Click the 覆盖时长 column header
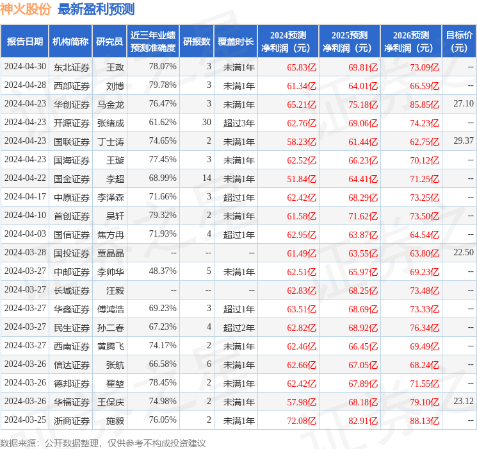The width and height of the screenshot is (477, 449). click(236, 42)
